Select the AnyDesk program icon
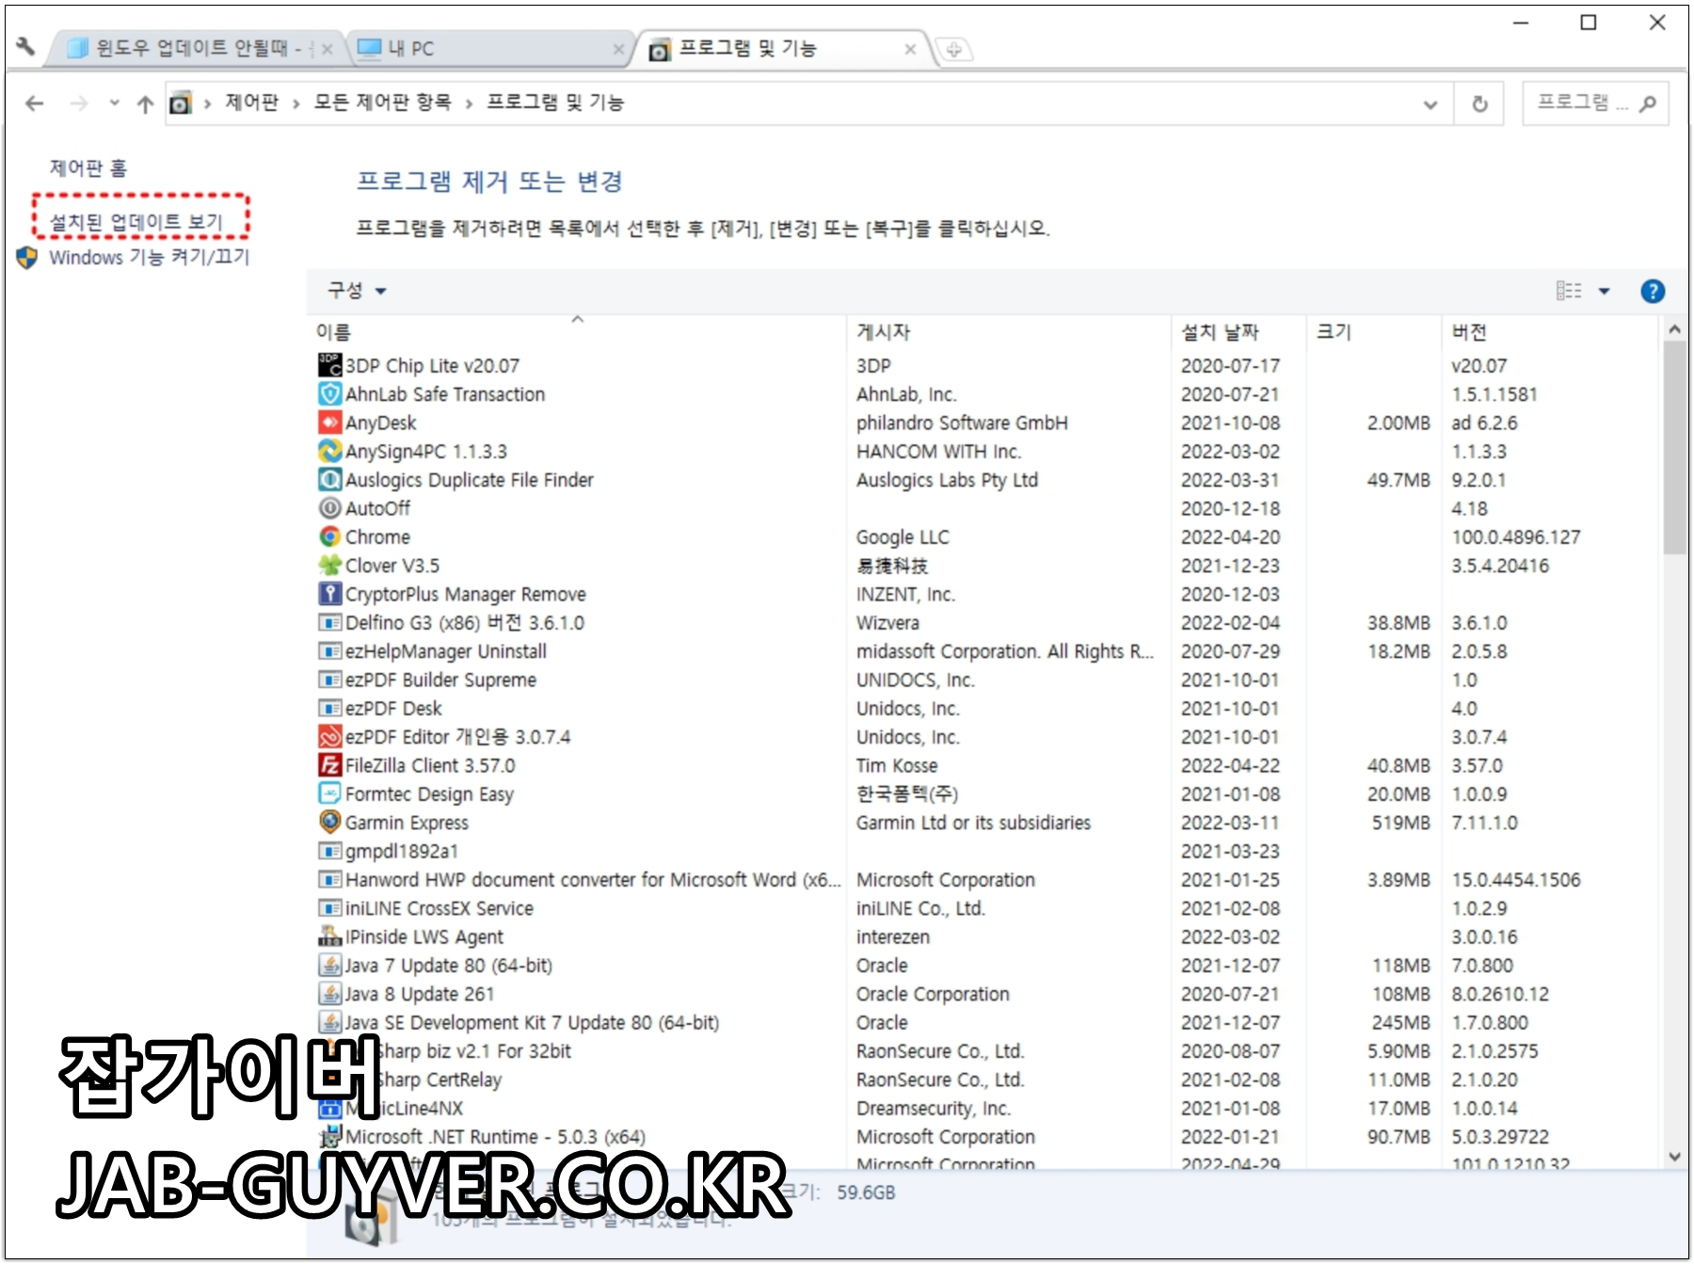1694x1264 pixels. pyautogui.click(x=329, y=423)
